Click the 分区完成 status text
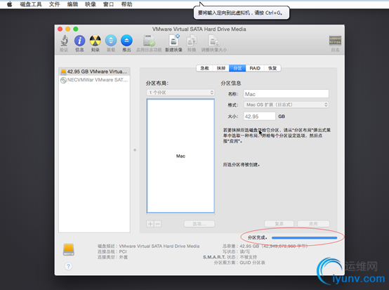Screen dimensions: 389x290 point(258,237)
